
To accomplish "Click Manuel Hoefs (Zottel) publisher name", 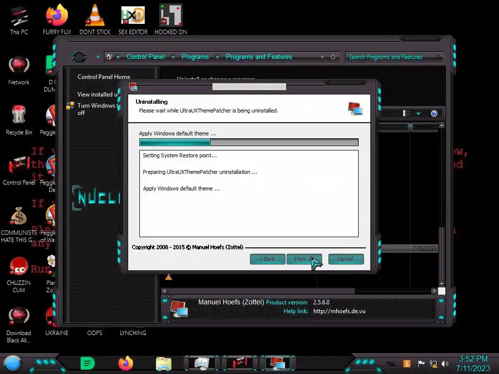I will coord(231,302).
